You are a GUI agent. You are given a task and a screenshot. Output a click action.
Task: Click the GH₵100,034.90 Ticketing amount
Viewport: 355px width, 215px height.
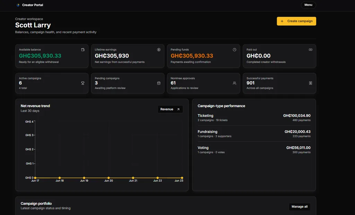(297, 116)
